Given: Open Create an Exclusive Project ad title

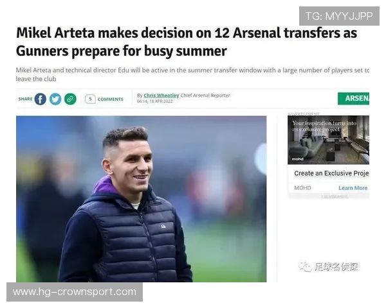Looking at the screenshot, I should (x=331, y=173).
